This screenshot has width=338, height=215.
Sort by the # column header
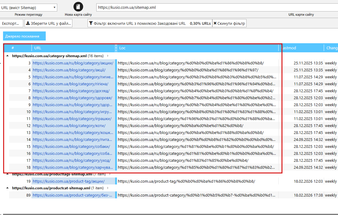[x=13, y=48]
